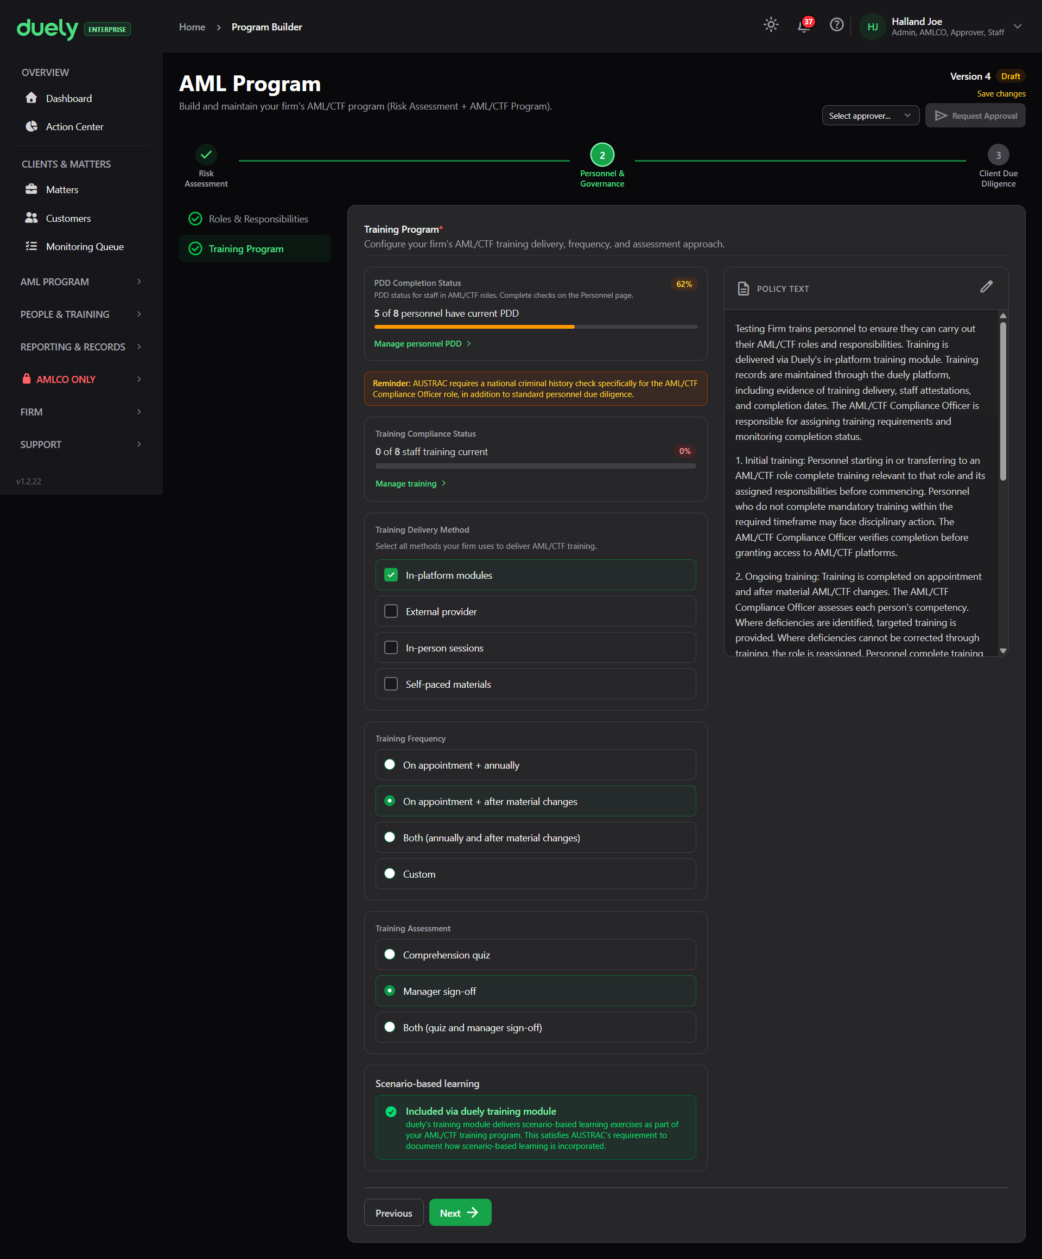The width and height of the screenshot is (1042, 1259).
Task: Go to step 3 Client Due Diligence circle
Action: pyautogui.click(x=998, y=155)
